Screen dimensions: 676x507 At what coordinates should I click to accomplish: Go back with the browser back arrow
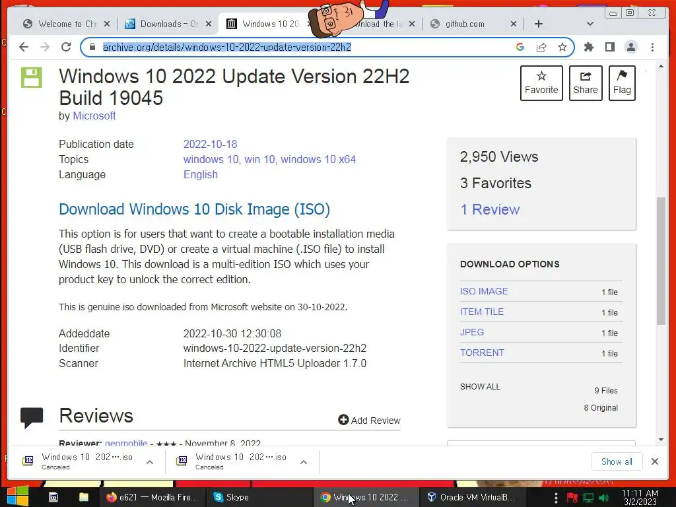[x=24, y=47]
